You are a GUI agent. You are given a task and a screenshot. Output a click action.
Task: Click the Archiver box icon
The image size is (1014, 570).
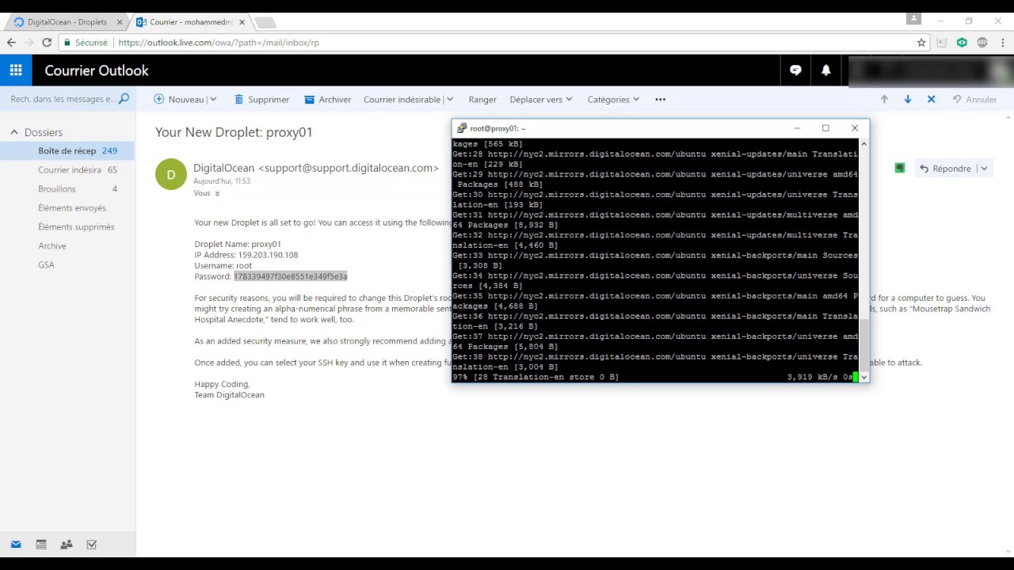[308, 99]
